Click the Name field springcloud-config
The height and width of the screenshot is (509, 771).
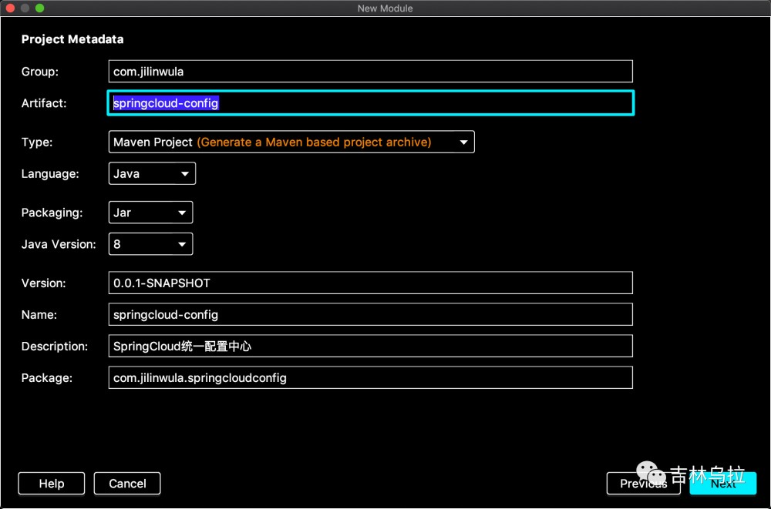[370, 314]
